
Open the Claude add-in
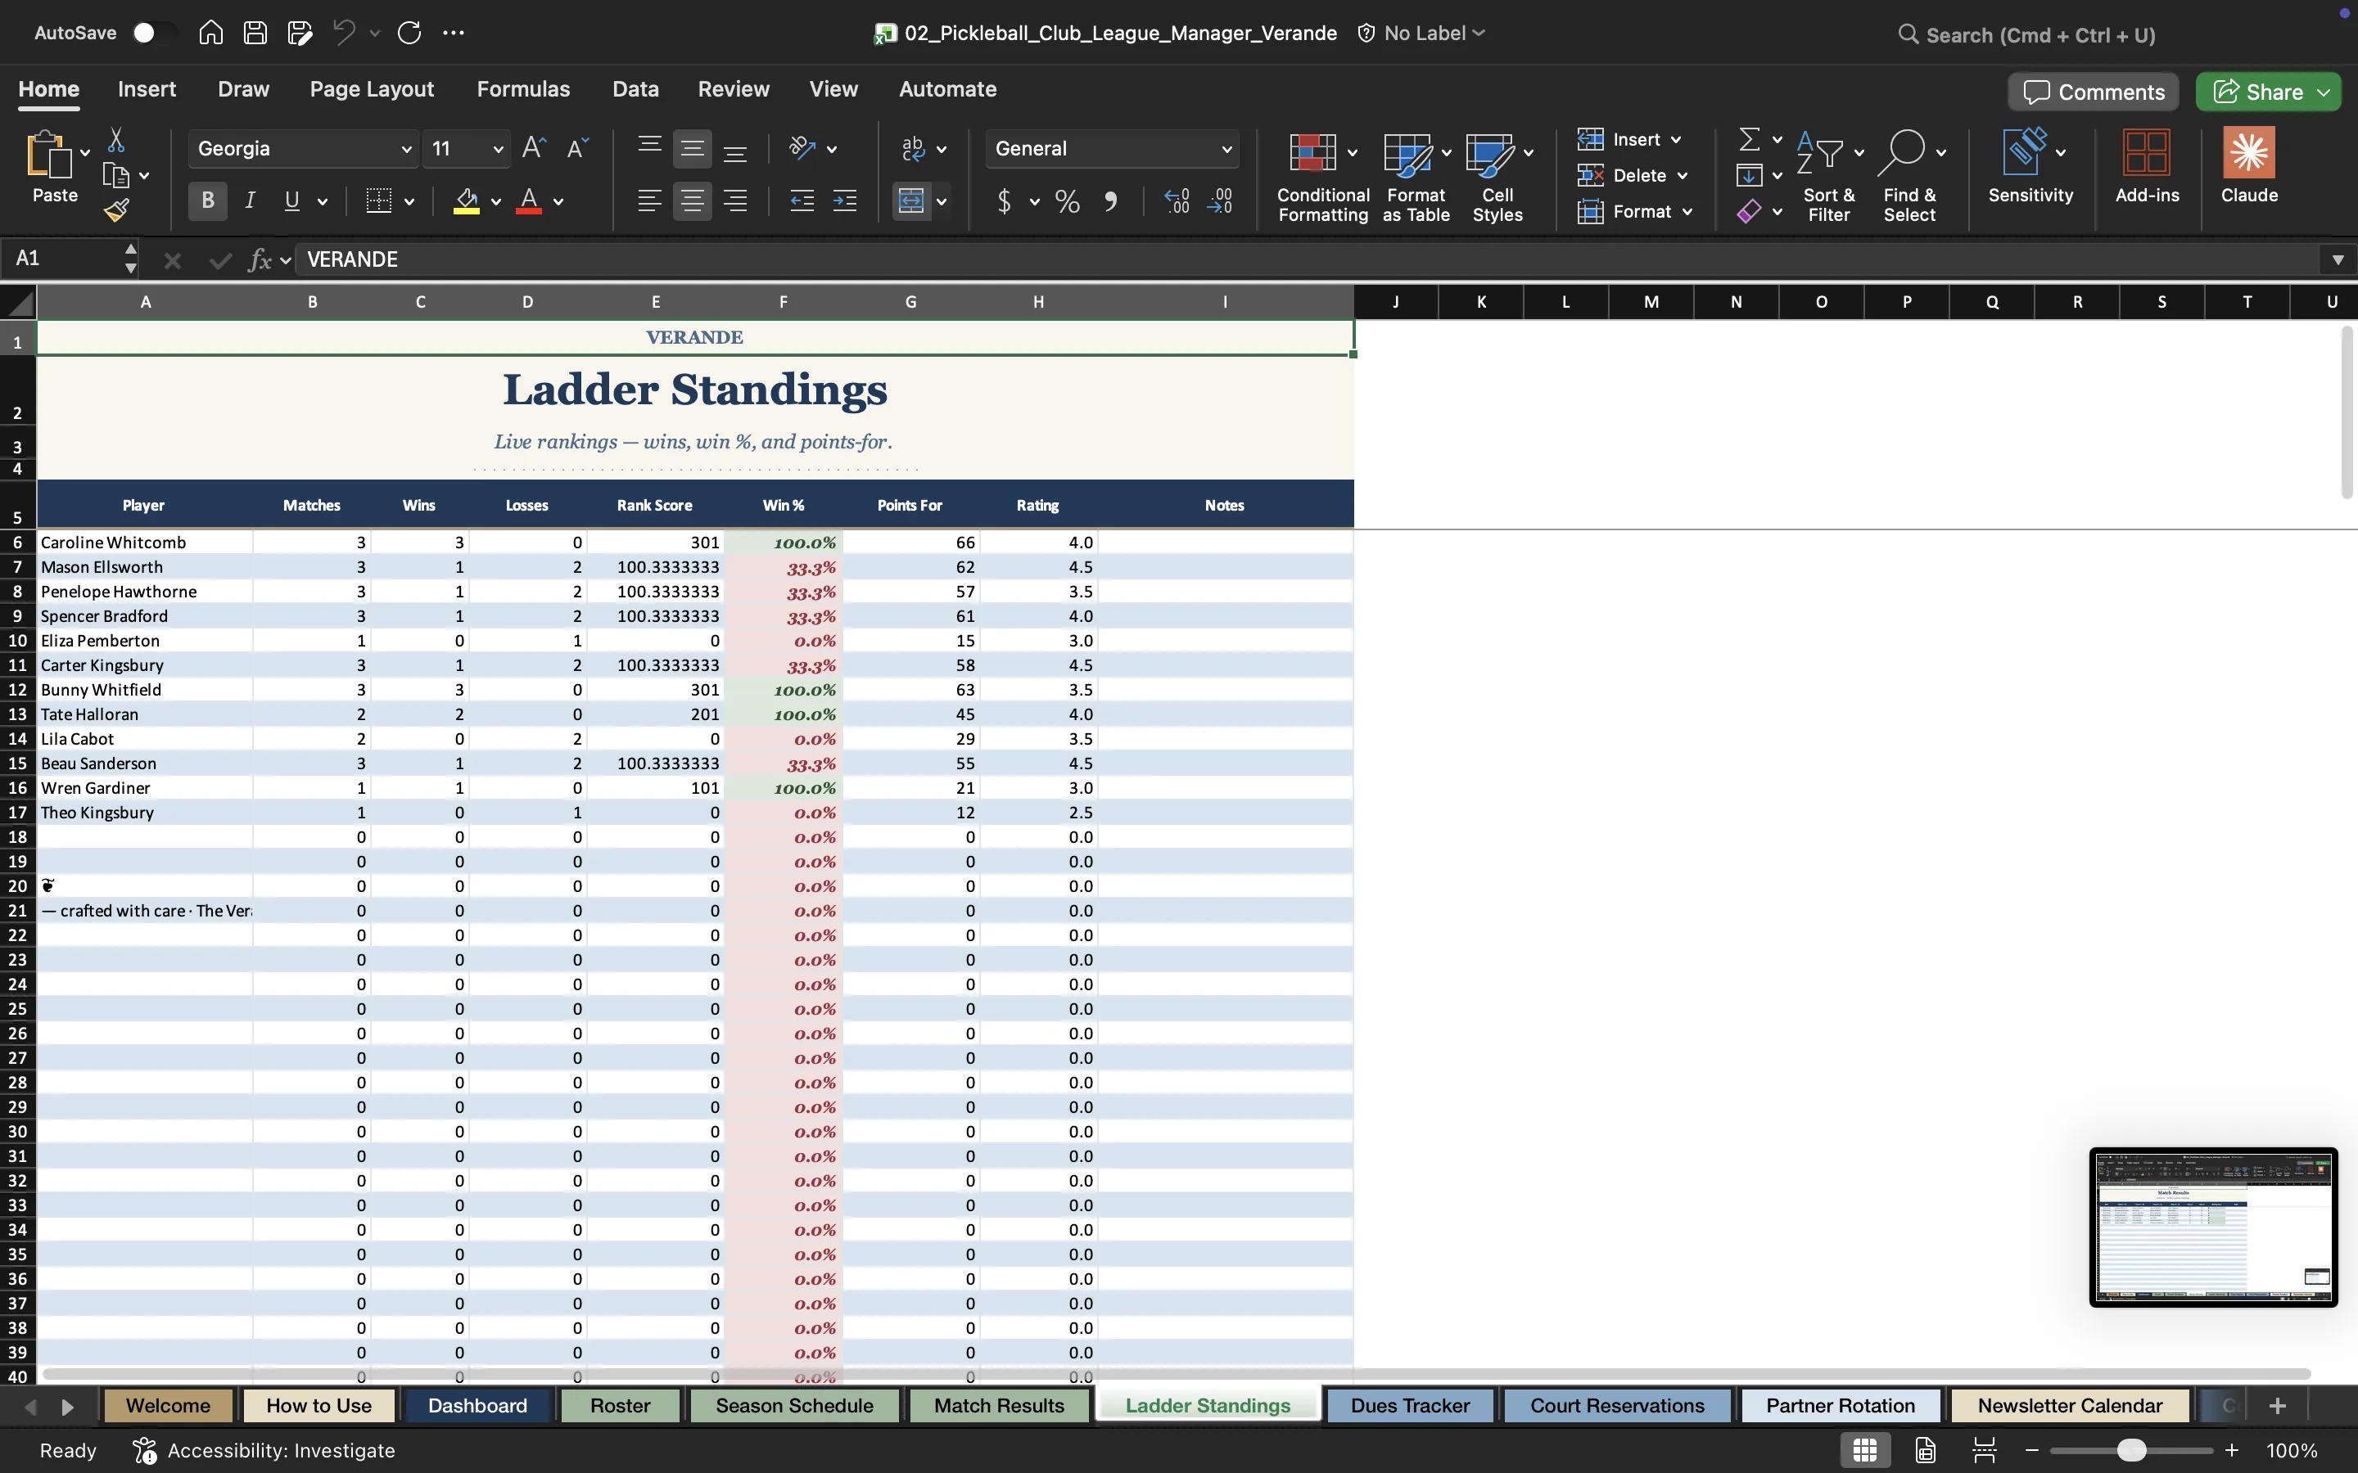point(2249,165)
